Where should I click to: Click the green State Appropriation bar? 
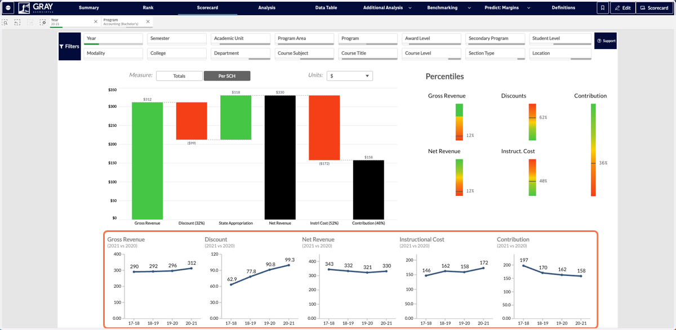point(235,117)
